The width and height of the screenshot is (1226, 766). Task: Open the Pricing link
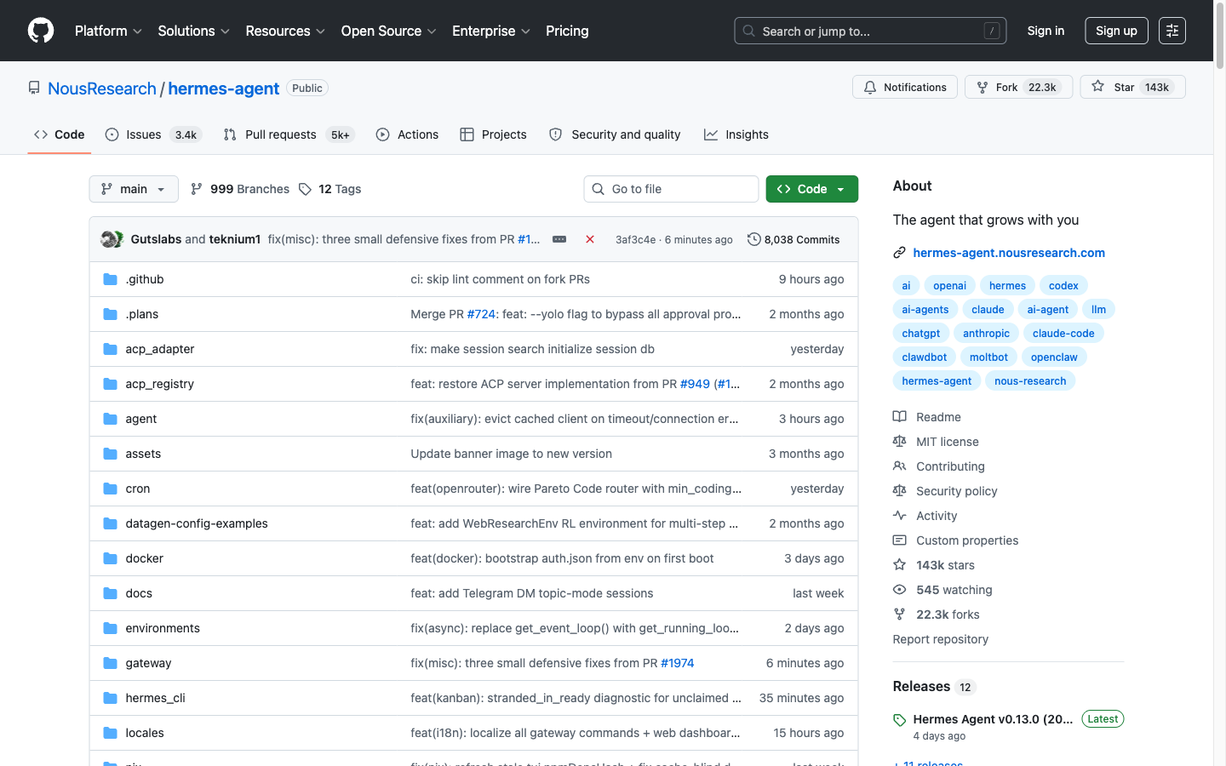pos(567,31)
